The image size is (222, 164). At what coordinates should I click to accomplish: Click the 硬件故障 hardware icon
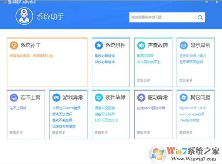(99, 98)
